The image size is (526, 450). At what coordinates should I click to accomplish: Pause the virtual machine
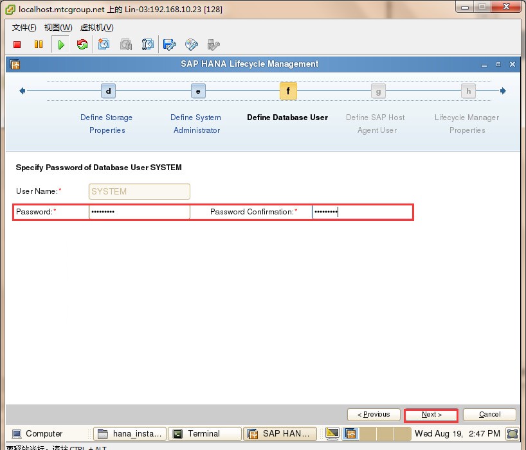[39, 44]
